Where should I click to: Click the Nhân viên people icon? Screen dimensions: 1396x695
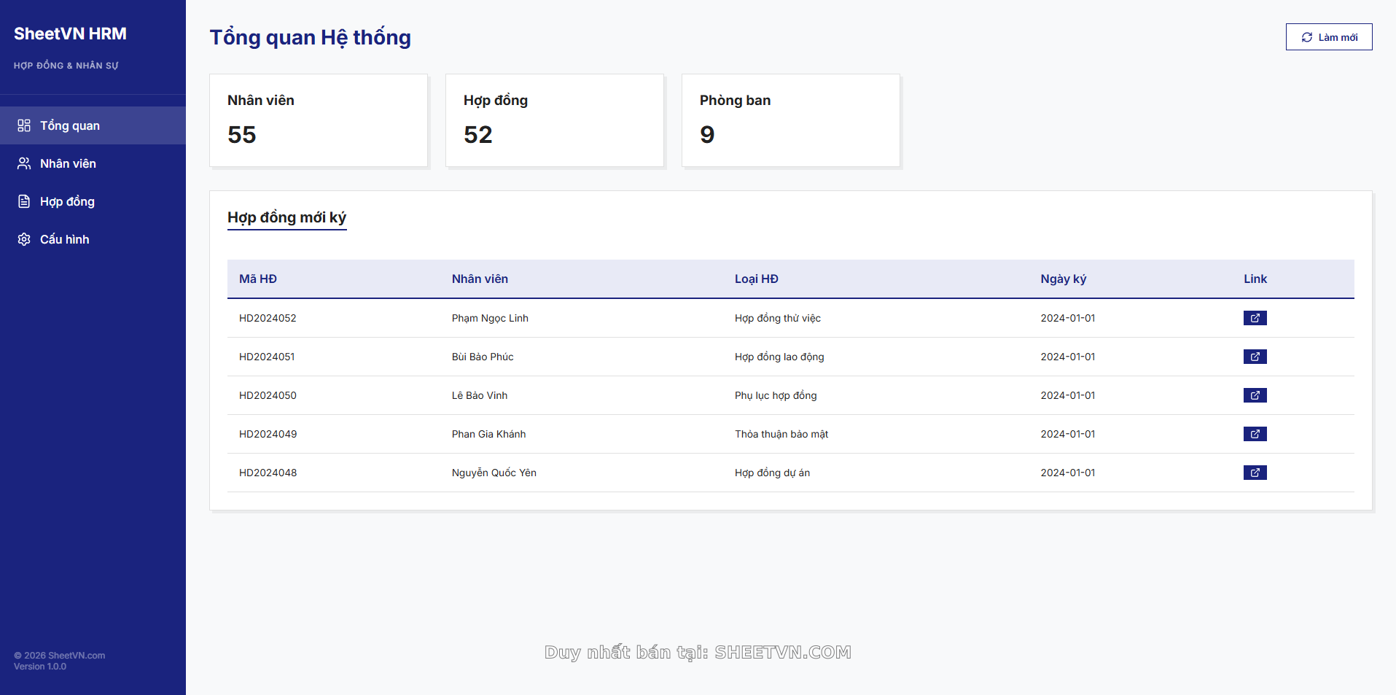pos(24,163)
